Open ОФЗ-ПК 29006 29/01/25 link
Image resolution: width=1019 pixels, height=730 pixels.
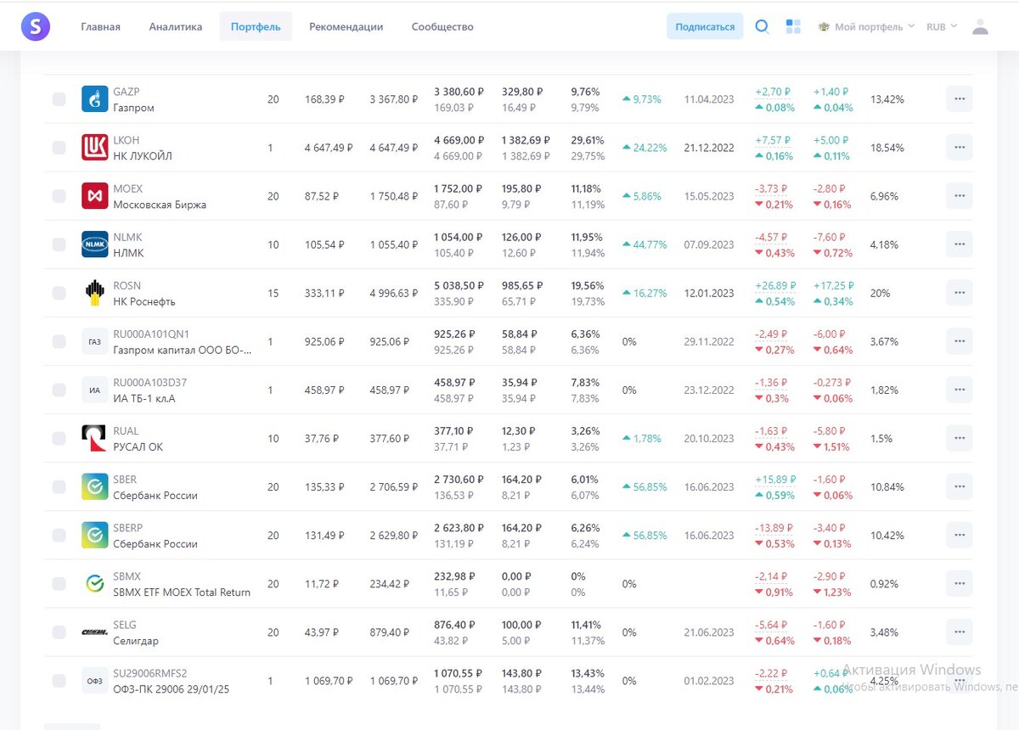click(x=171, y=689)
